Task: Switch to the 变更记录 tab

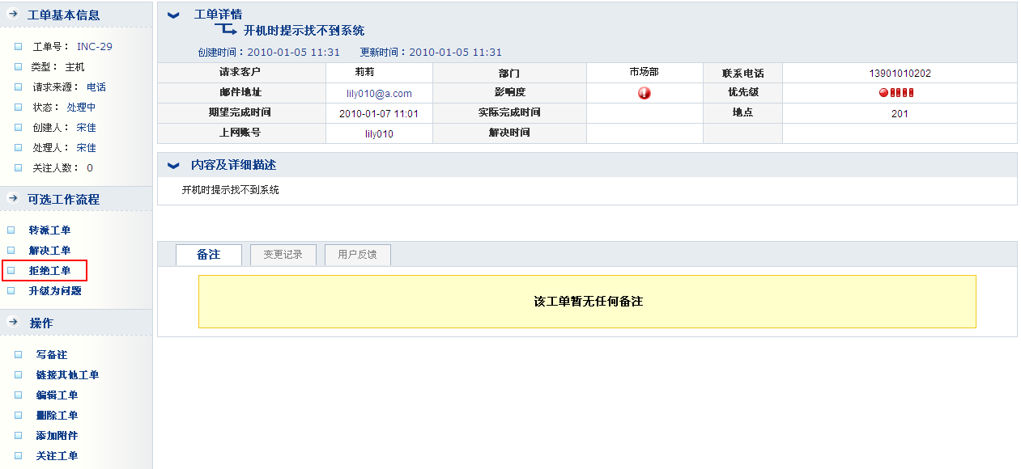Action: [283, 255]
